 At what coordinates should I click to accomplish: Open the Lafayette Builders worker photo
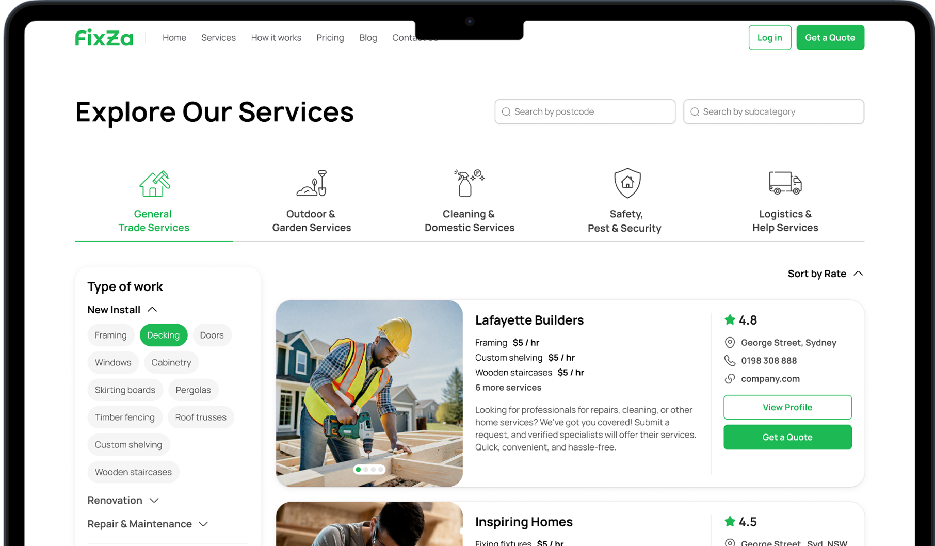point(369,393)
